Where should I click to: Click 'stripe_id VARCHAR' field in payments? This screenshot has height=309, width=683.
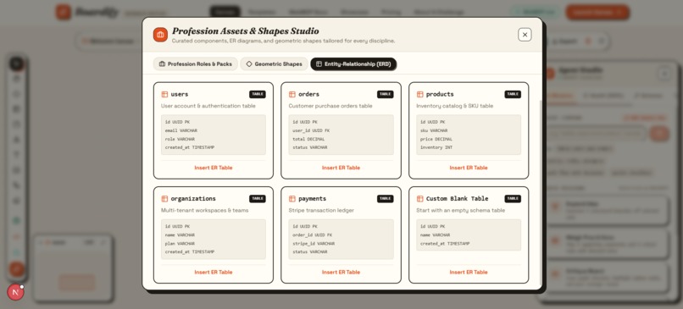pyautogui.click(x=314, y=244)
